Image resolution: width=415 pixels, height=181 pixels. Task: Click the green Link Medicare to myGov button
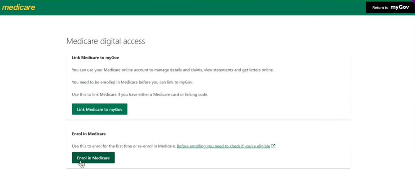[99, 109]
